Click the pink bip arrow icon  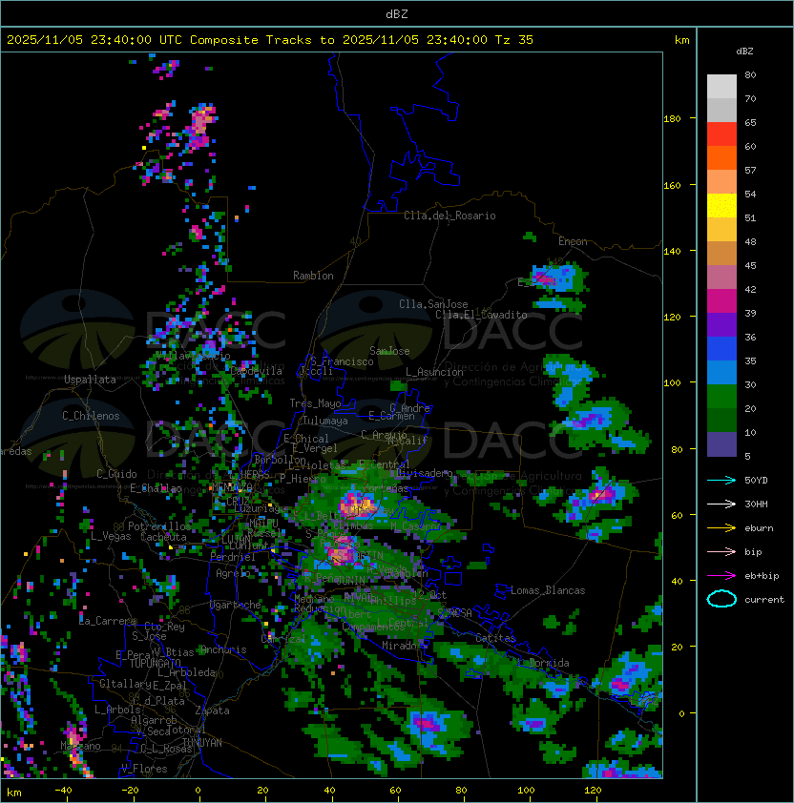[x=721, y=552]
